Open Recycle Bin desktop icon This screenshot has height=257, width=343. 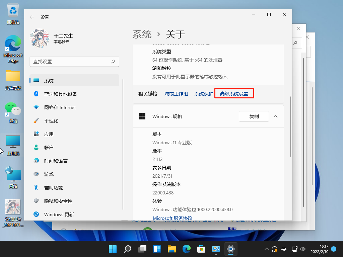point(13,13)
